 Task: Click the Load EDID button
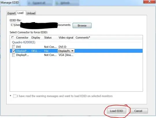117,111
